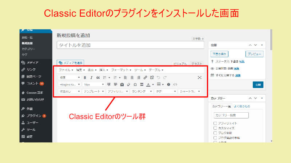Open the タグ dropdown in the toolbar
The height and width of the screenshot is (163, 291).
(x=166, y=91)
